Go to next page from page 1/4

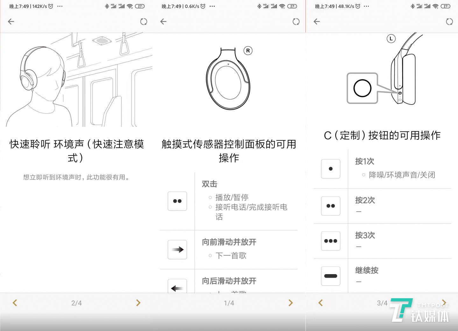(290, 303)
